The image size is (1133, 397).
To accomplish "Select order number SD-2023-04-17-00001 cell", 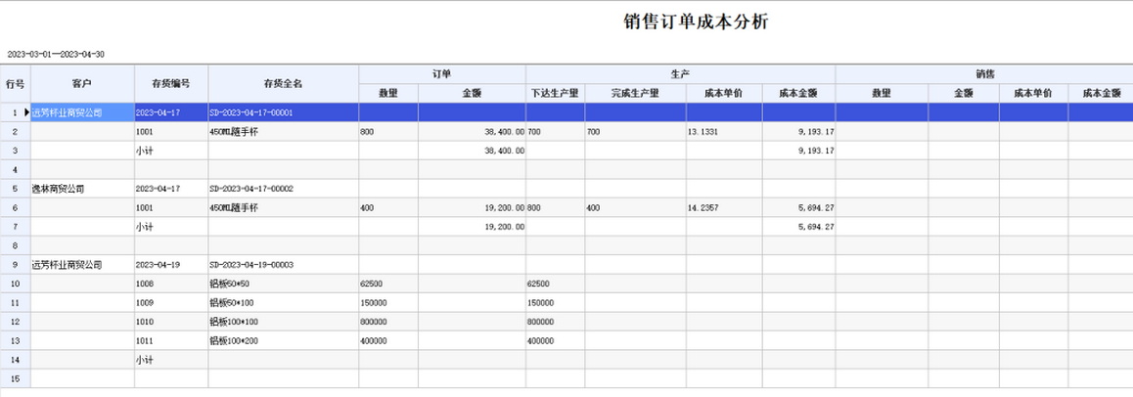I will (x=251, y=112).
